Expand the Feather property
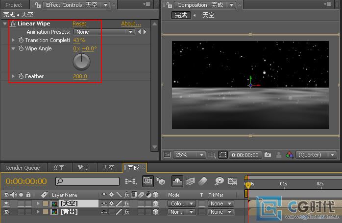Viewport: 342px width, 223px height. tap(13, 76)
